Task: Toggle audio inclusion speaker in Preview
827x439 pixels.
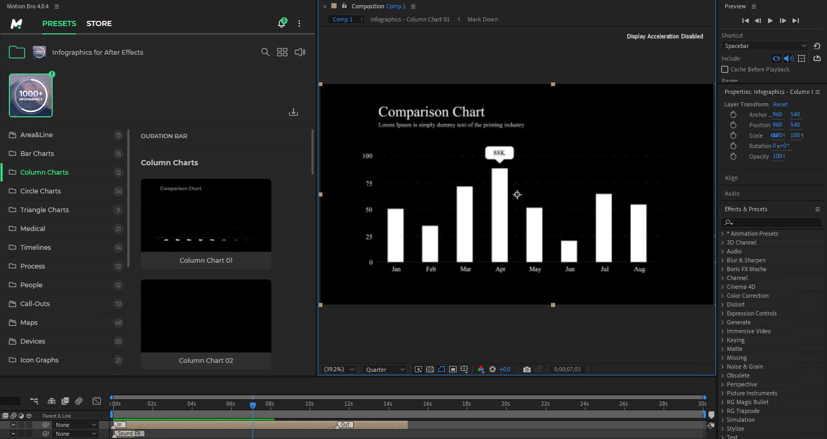Action: 788,58
